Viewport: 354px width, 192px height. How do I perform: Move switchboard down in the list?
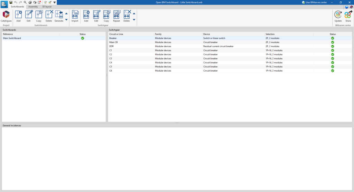66,20
